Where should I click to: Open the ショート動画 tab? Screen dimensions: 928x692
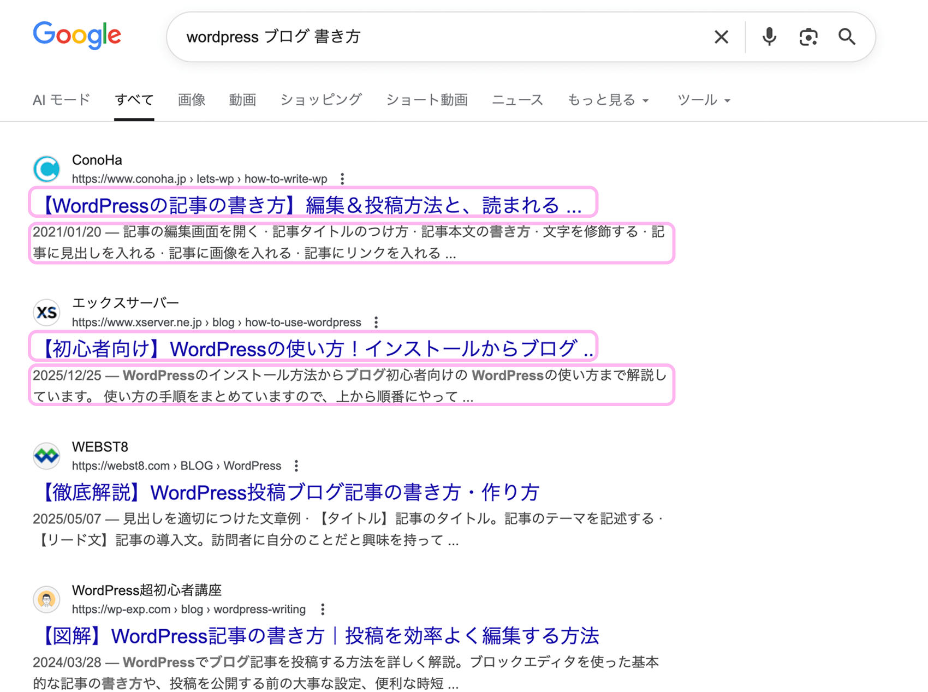pos(427,100)
